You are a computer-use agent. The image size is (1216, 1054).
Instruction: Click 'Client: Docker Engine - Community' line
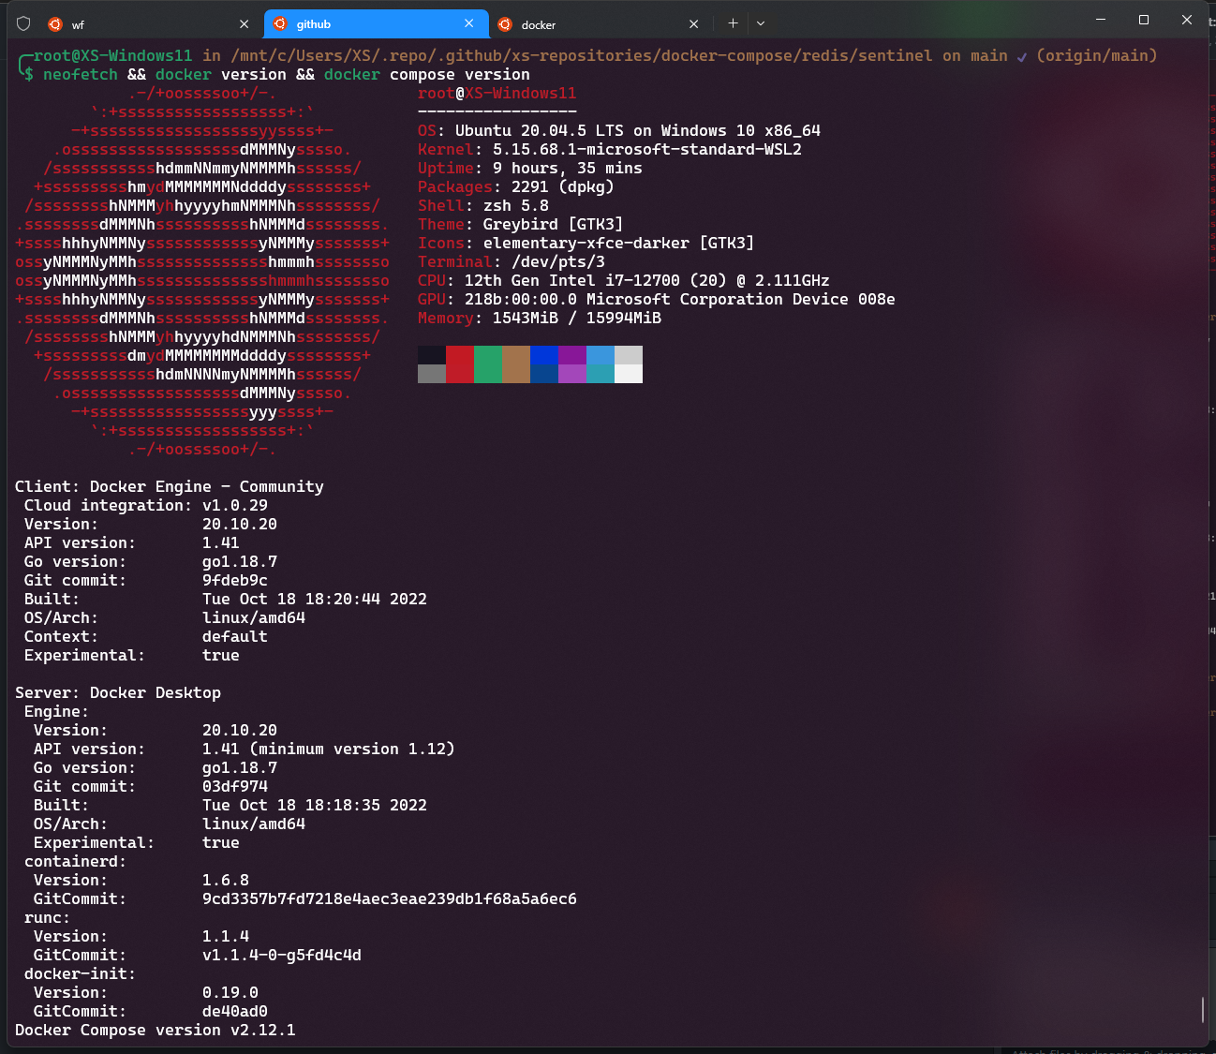(x=170, y=487)
